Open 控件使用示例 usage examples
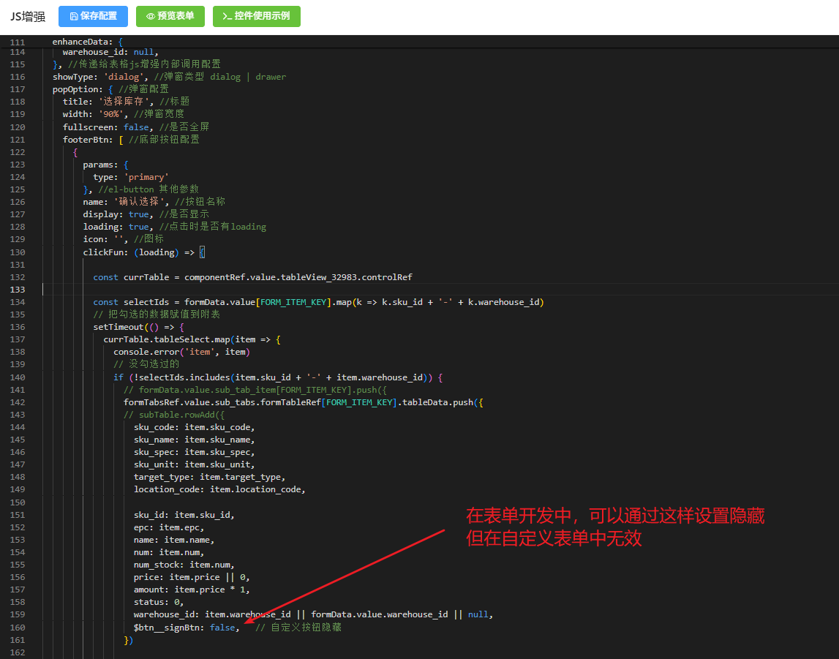Image resolution: width=839 pixels, height=659 pixels. click(x=256, y=16)
